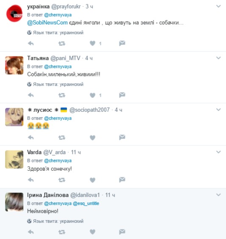Like Ірина Данілова's tweet

click(92, 232)
